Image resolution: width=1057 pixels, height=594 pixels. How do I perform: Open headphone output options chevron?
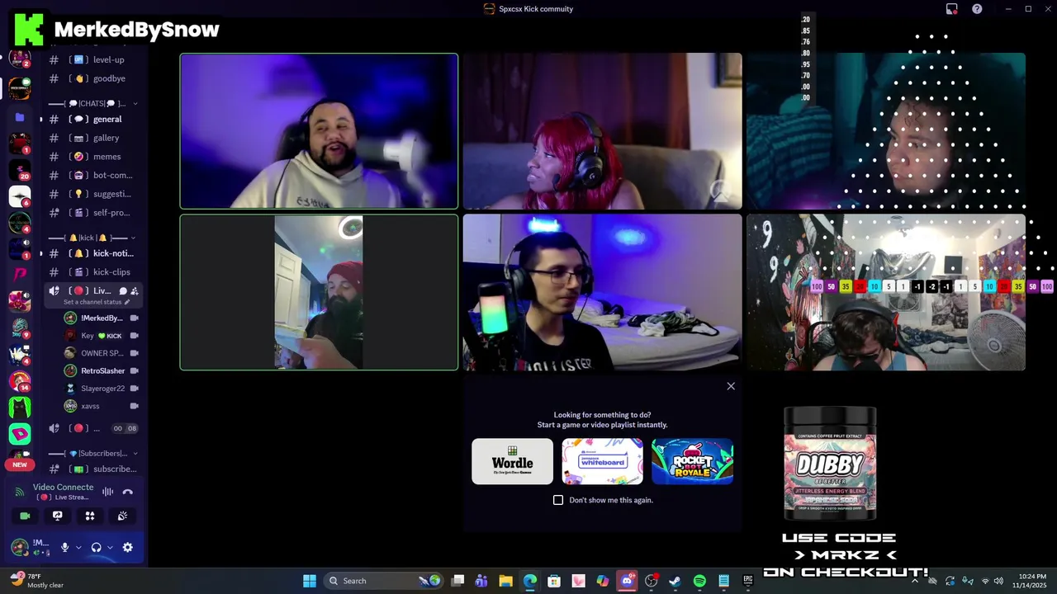pyautogui.click(x=110, y=547)
